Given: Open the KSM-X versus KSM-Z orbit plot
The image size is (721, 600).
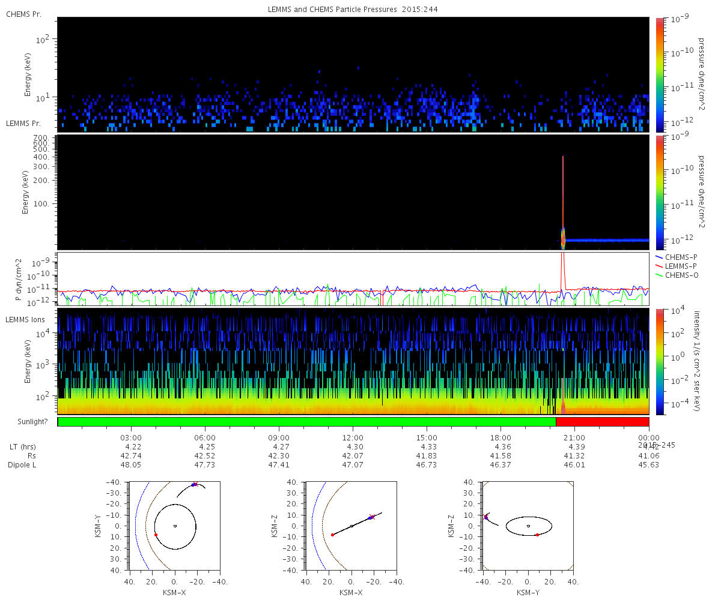Looking at the screenshot, I should point(351,525).
